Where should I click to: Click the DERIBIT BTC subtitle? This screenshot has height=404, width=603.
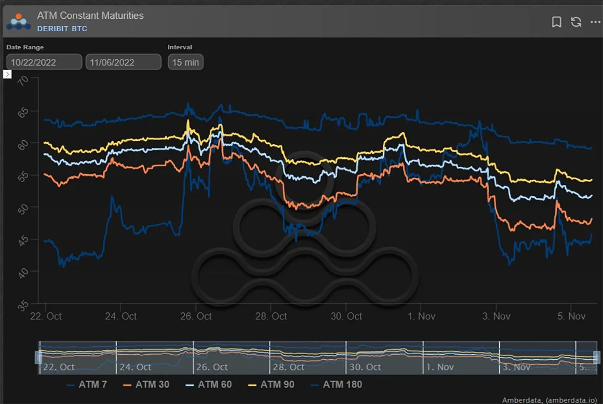coord(62,29)
